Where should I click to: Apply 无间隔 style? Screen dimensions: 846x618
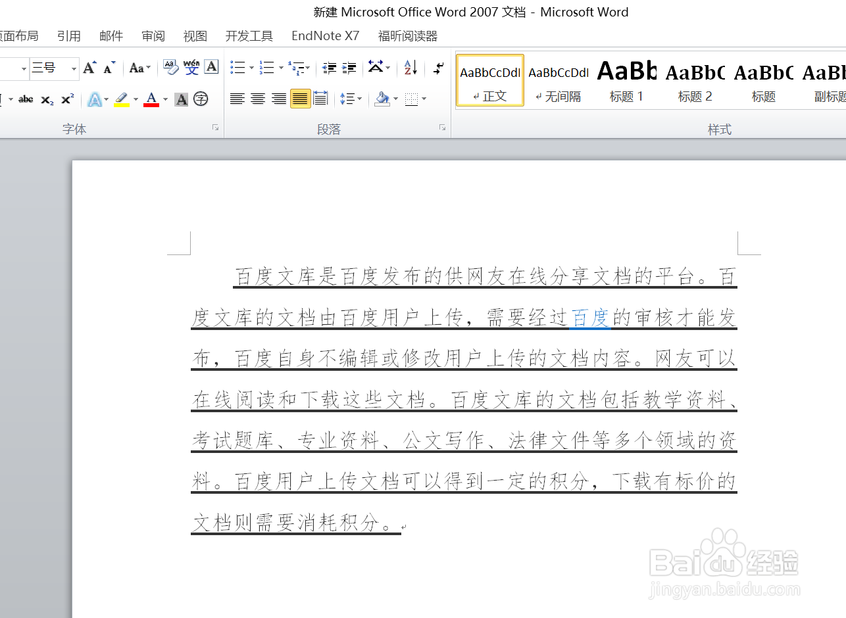(559, 80)
